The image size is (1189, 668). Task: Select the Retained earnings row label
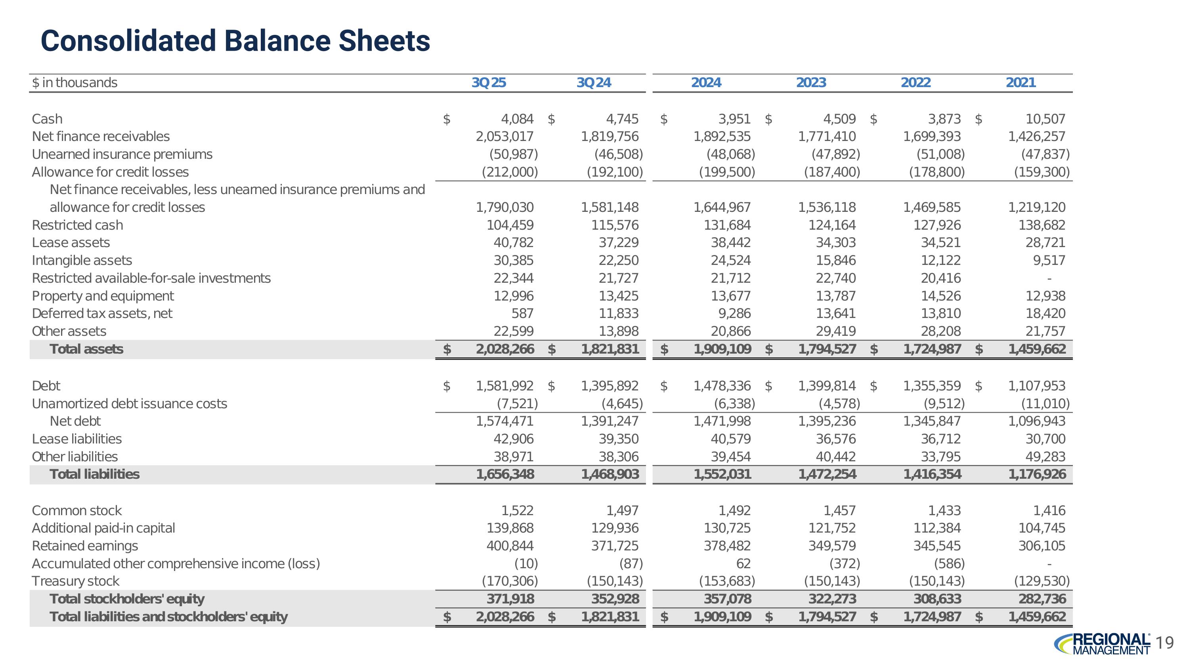(84, 546)
